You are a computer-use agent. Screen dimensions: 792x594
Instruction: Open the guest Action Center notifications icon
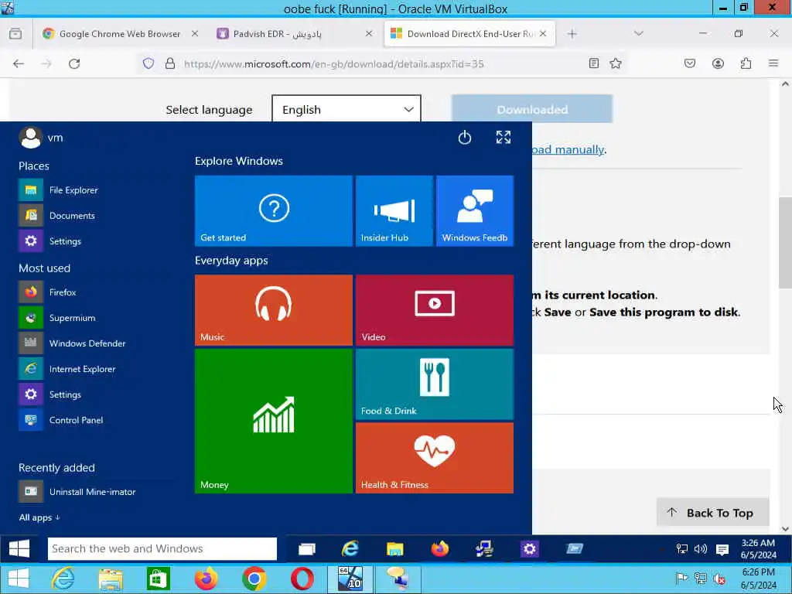(x=722, y=550)
